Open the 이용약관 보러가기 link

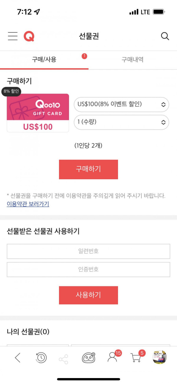28,204
